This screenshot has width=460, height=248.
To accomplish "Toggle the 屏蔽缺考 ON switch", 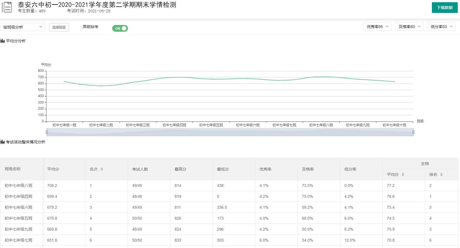I will (x=120, y=28).
